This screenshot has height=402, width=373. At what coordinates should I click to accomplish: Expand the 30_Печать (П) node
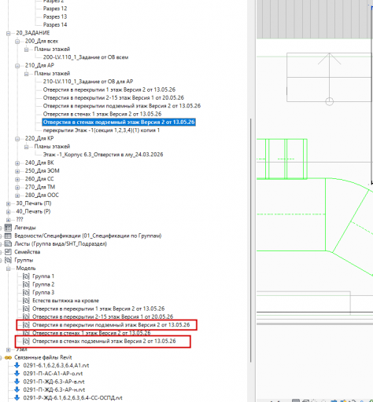[9, 203]
